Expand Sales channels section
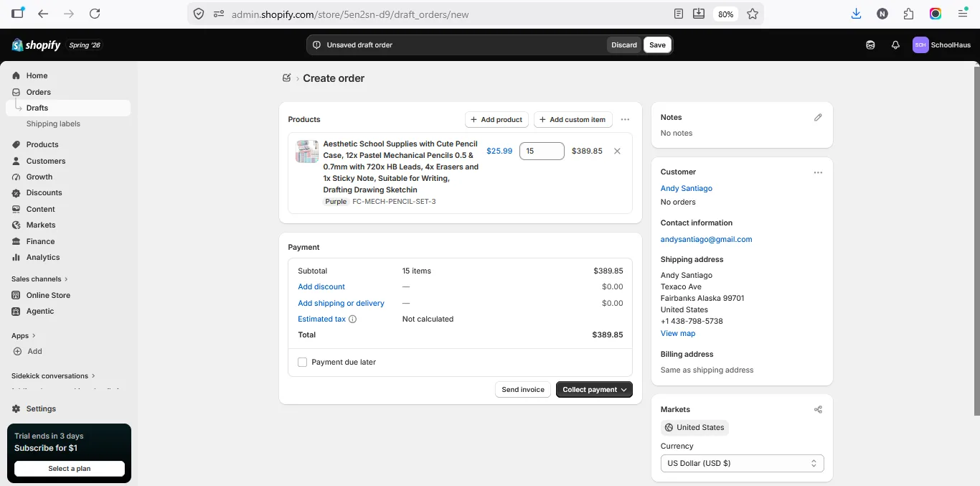 [x=39, y=279]
